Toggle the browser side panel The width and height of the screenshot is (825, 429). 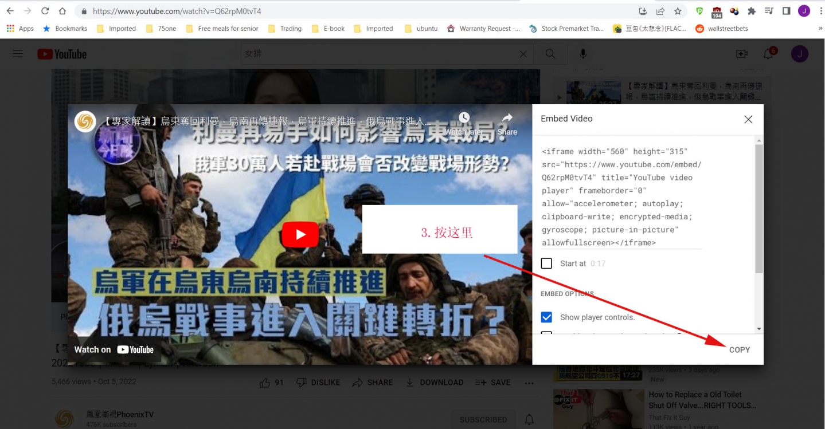[x=786, y=11]
